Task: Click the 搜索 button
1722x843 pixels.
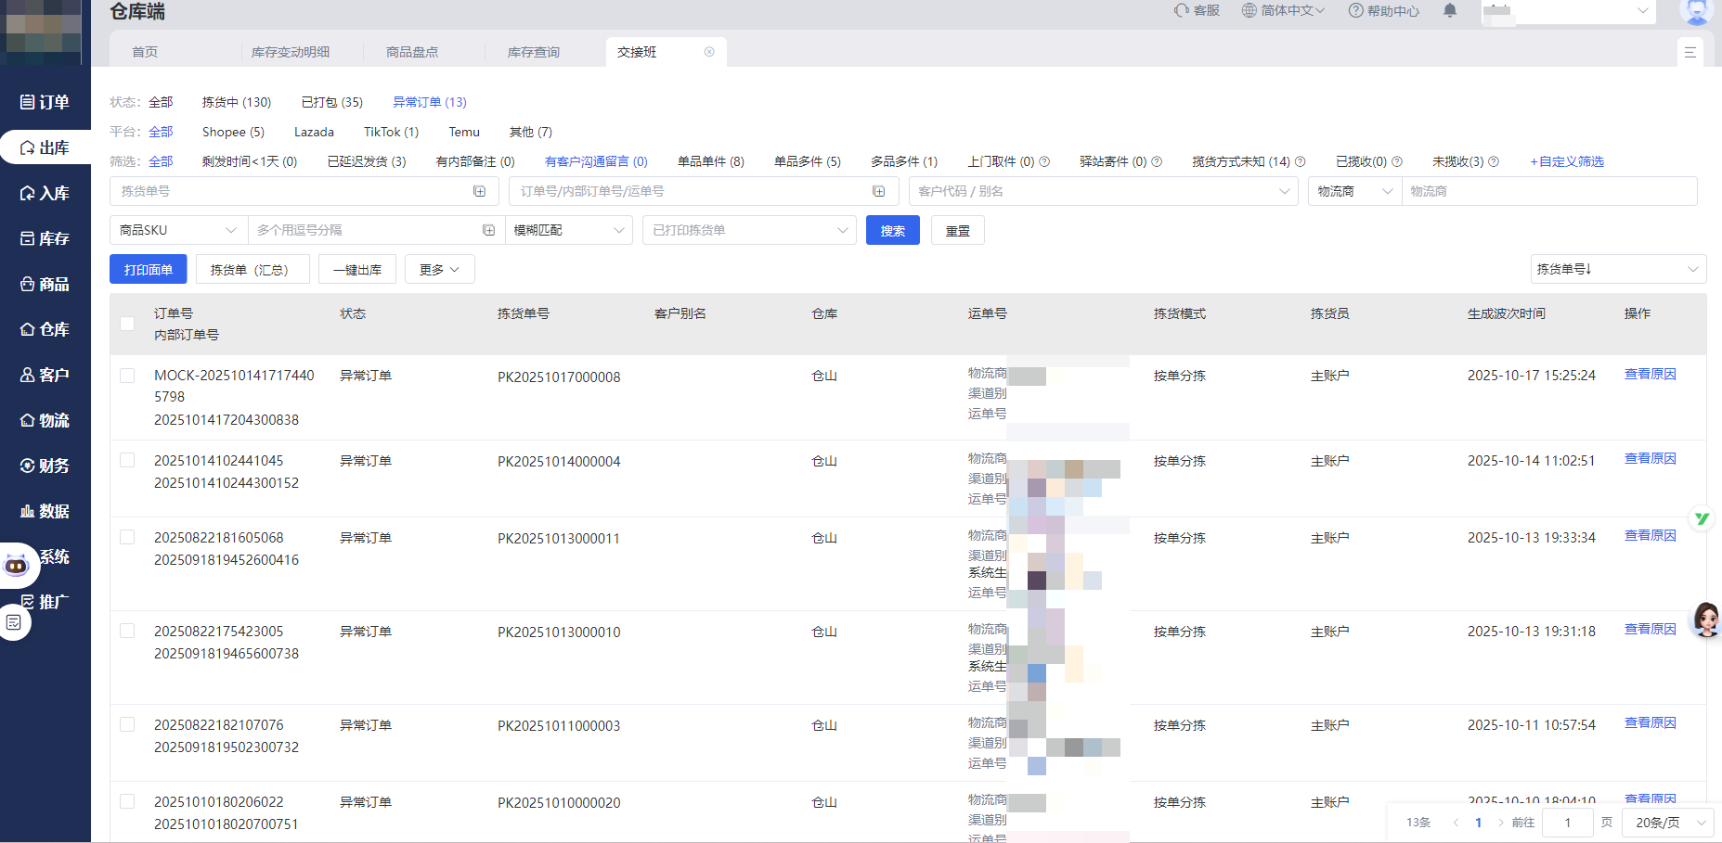Action: 891,229
